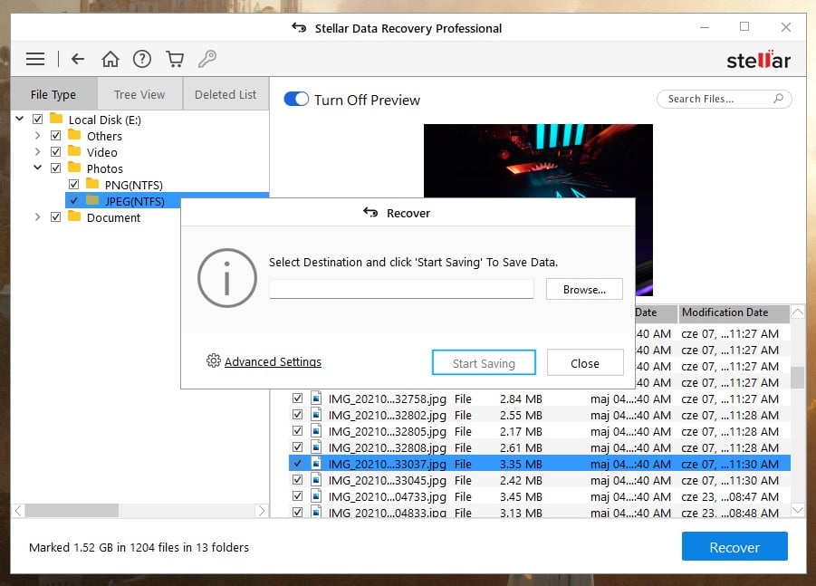Image resolution: width=816 pixels, height=586 pixels.
Task: Uncheck the Video folder checkbox
Action: pyautogui.click(x=55, y=151)
